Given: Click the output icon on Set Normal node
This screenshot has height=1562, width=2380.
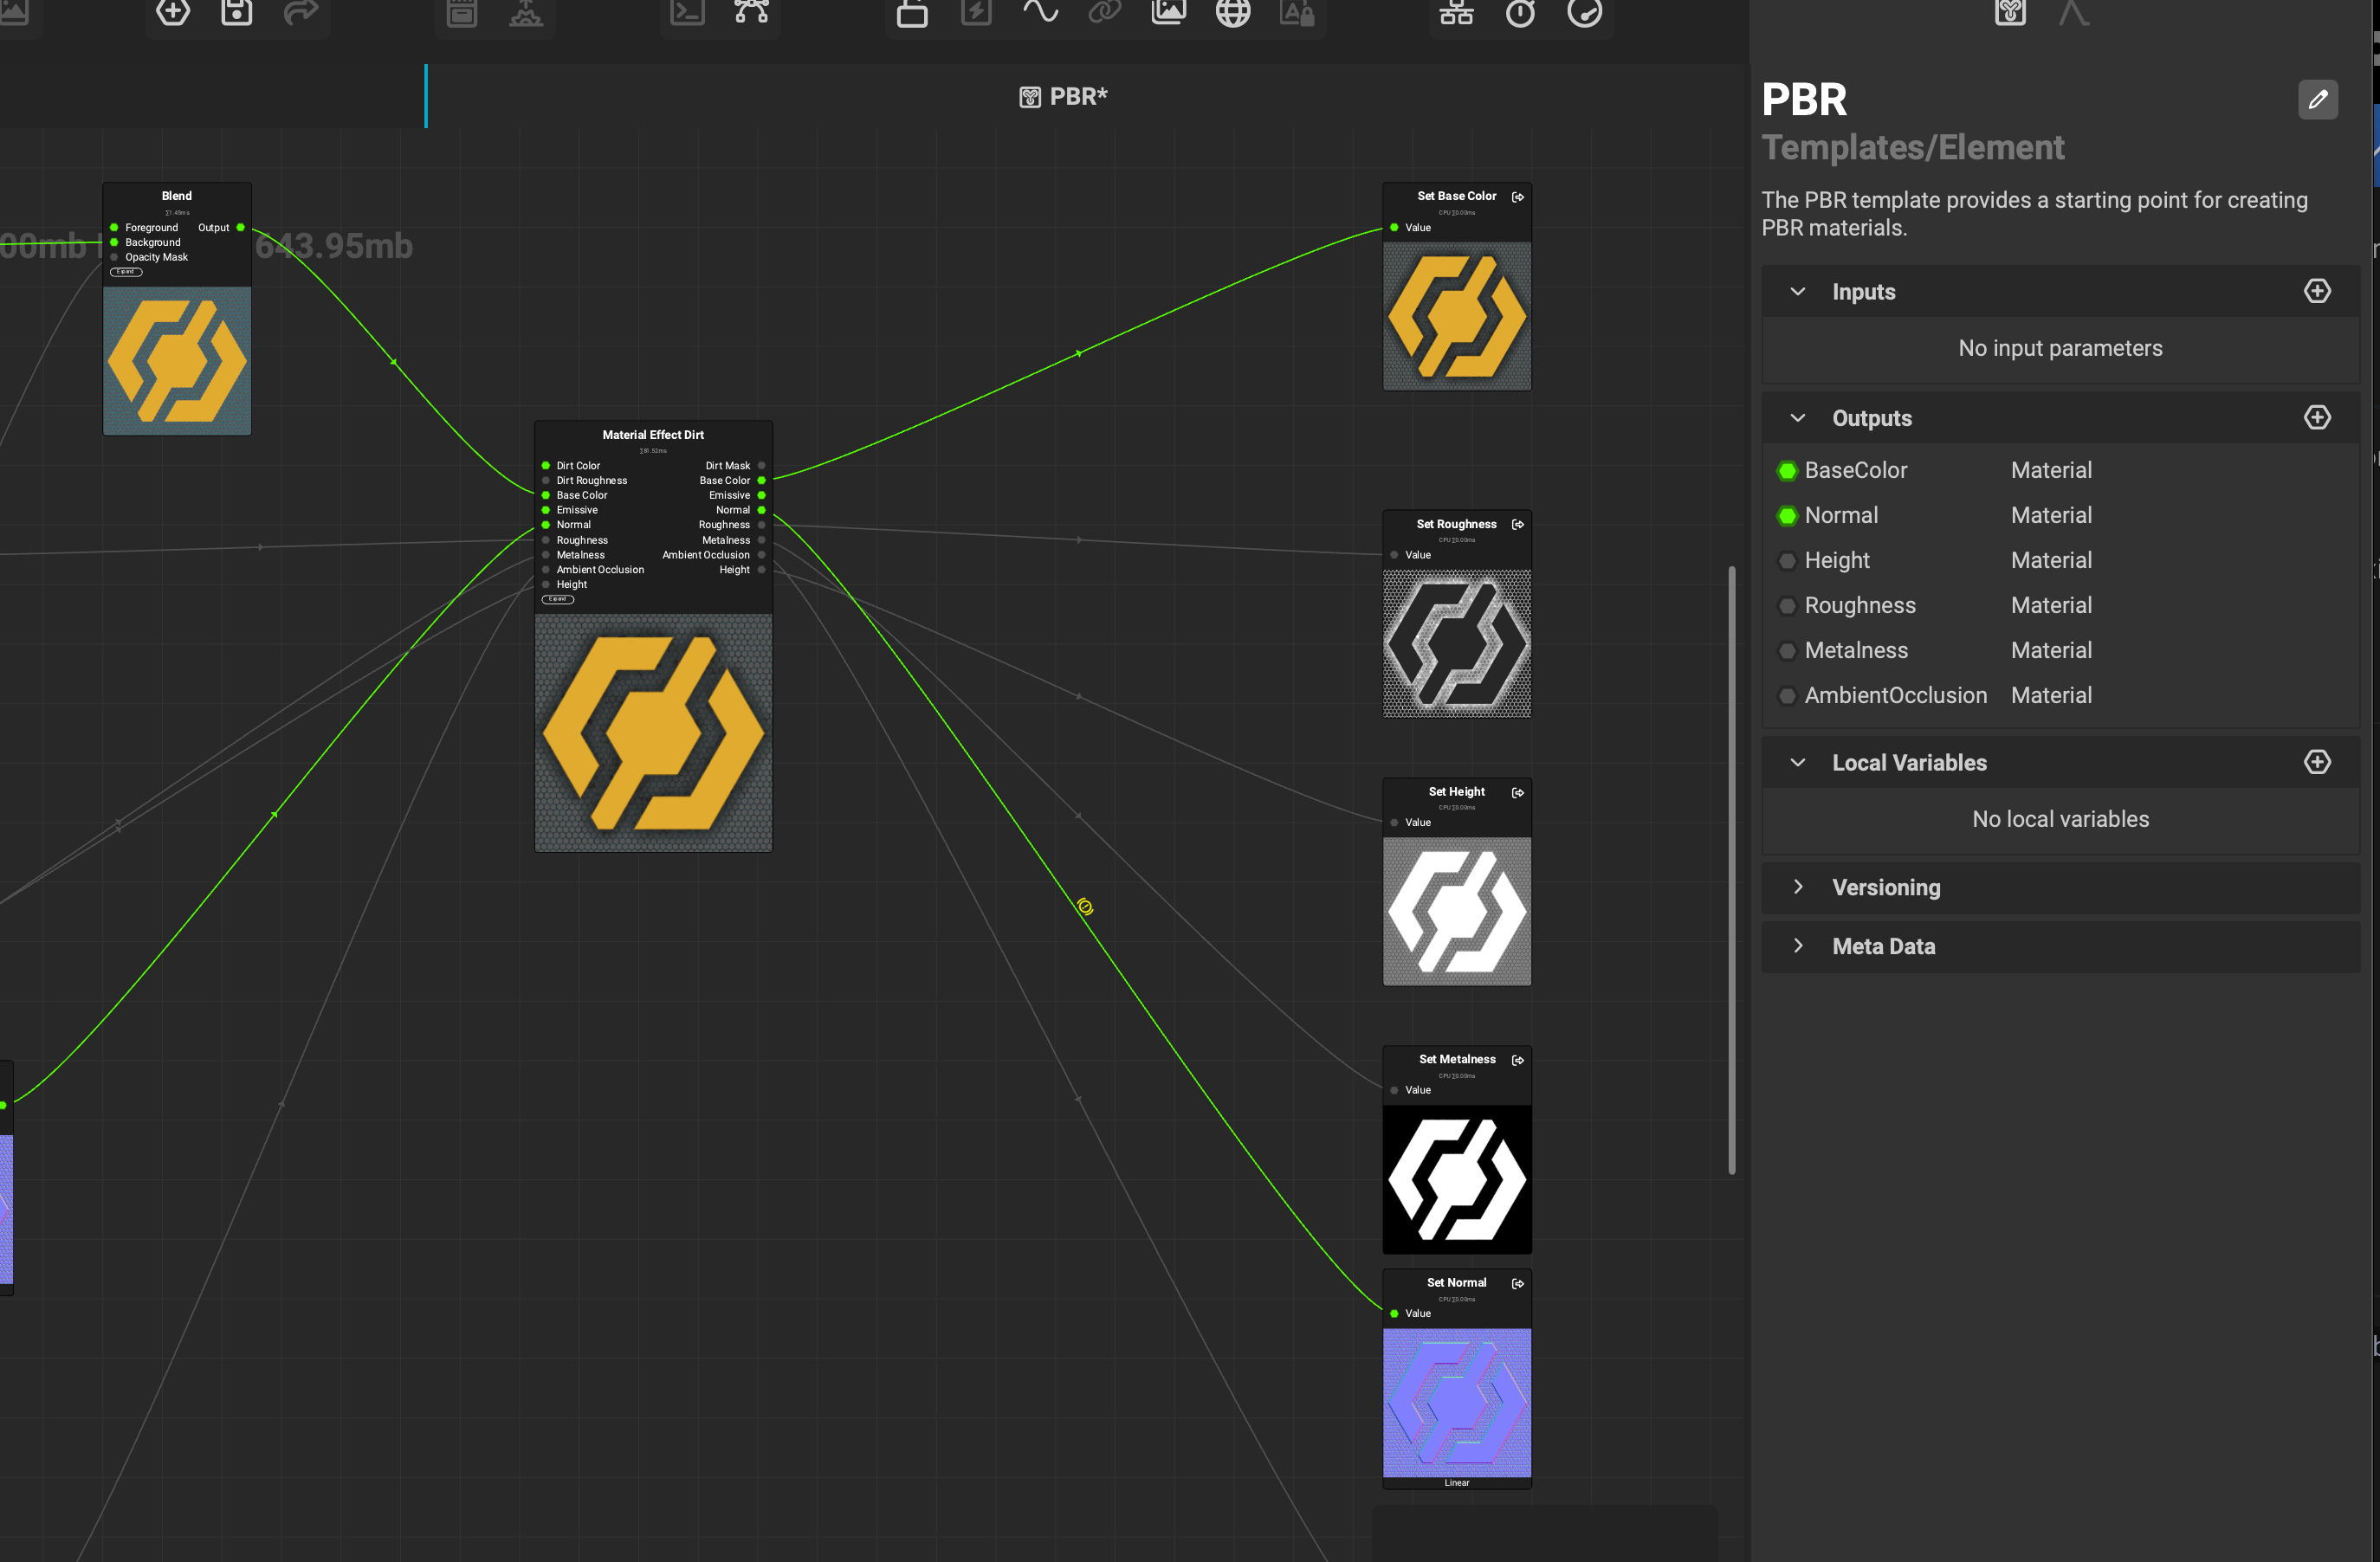Looking at the screenshot, I should pos(1517,1283).
